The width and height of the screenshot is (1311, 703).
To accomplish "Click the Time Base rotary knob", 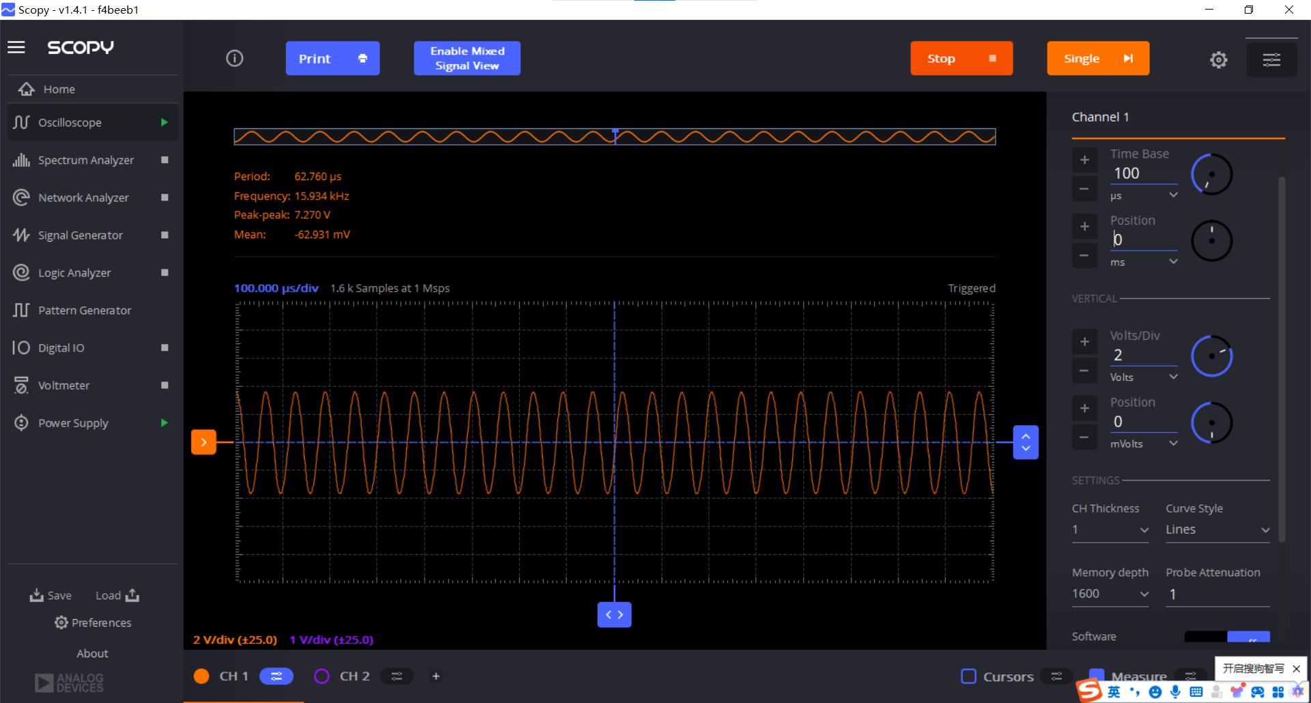I will tap(1212, 174).
